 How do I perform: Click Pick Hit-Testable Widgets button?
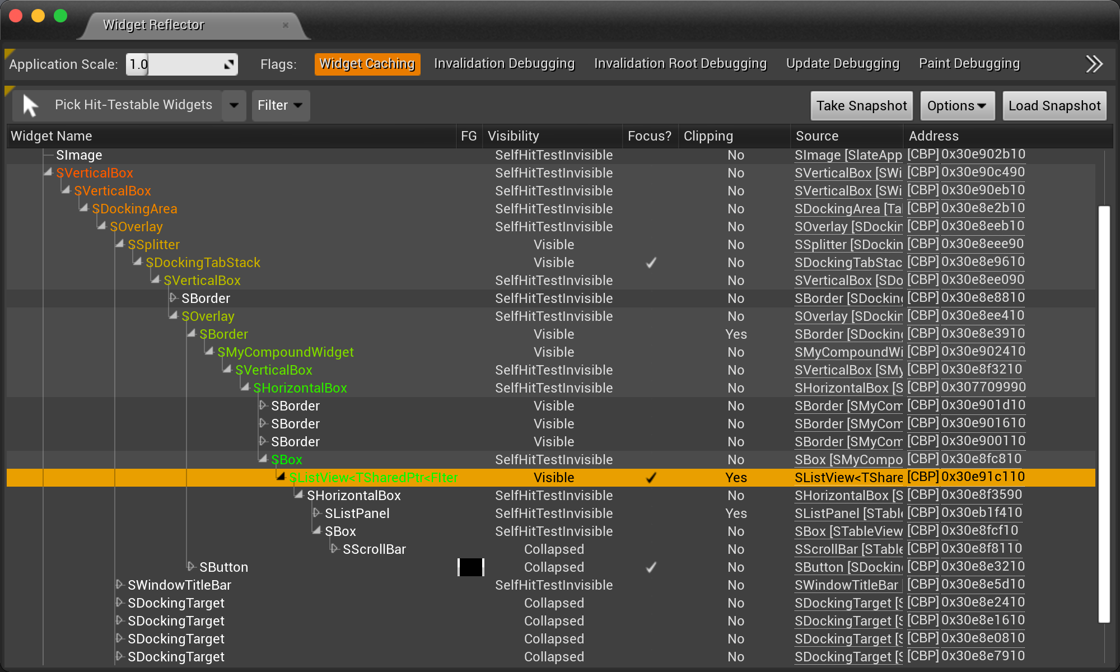click(117, 105)
